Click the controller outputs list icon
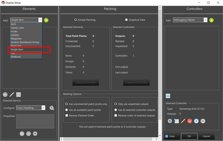This screenshot has width=223, height=141. [x=176, y=121]
